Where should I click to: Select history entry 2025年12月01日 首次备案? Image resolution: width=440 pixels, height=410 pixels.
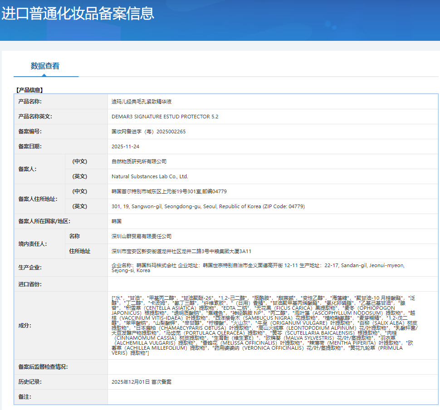point(142,382)
